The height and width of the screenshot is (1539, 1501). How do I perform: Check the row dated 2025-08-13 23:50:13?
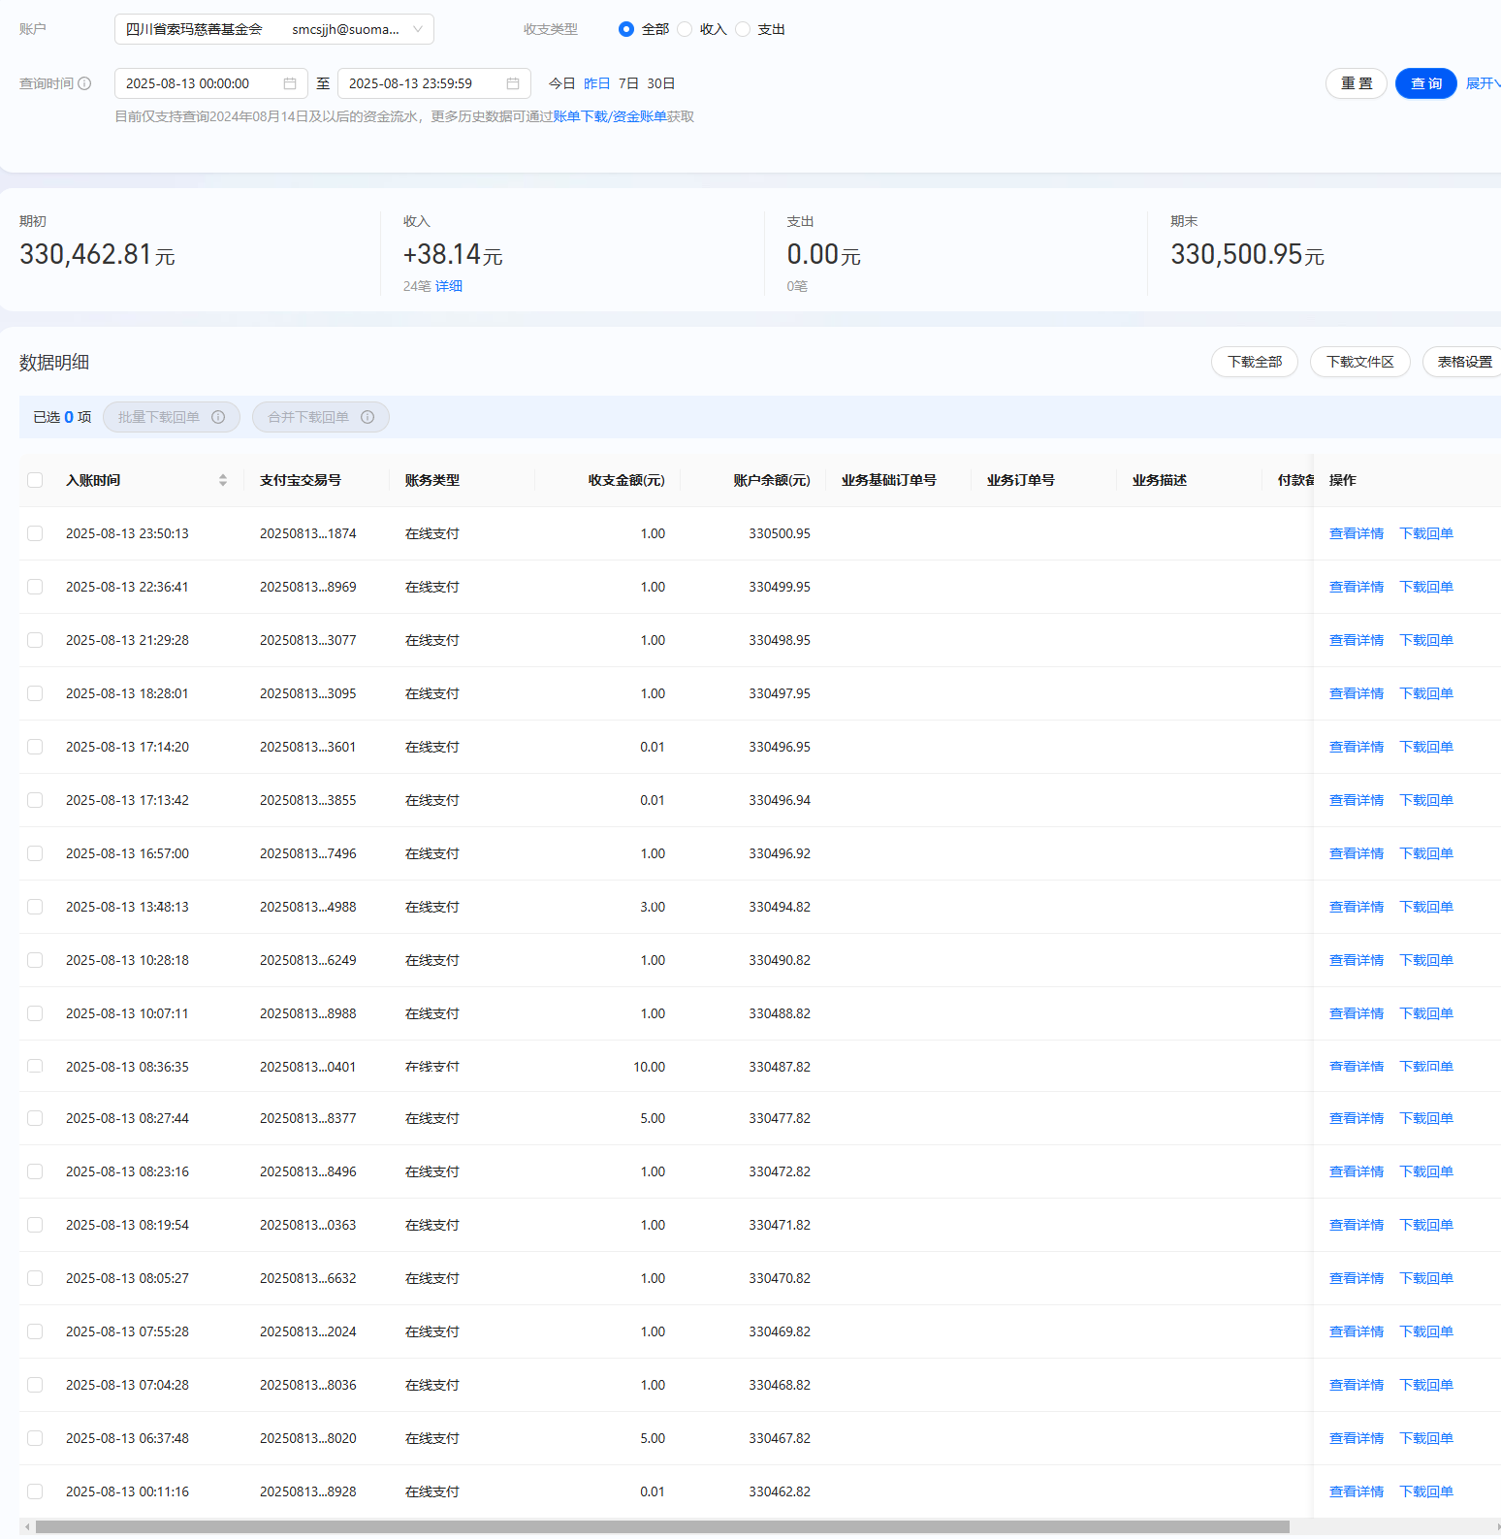tap(35, 533)
